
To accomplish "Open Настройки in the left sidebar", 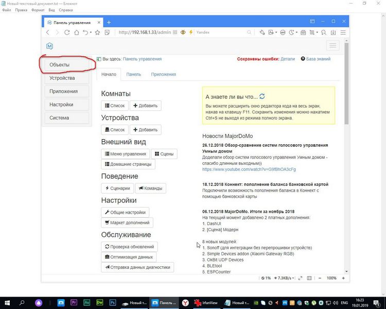I will click(67, 105).
